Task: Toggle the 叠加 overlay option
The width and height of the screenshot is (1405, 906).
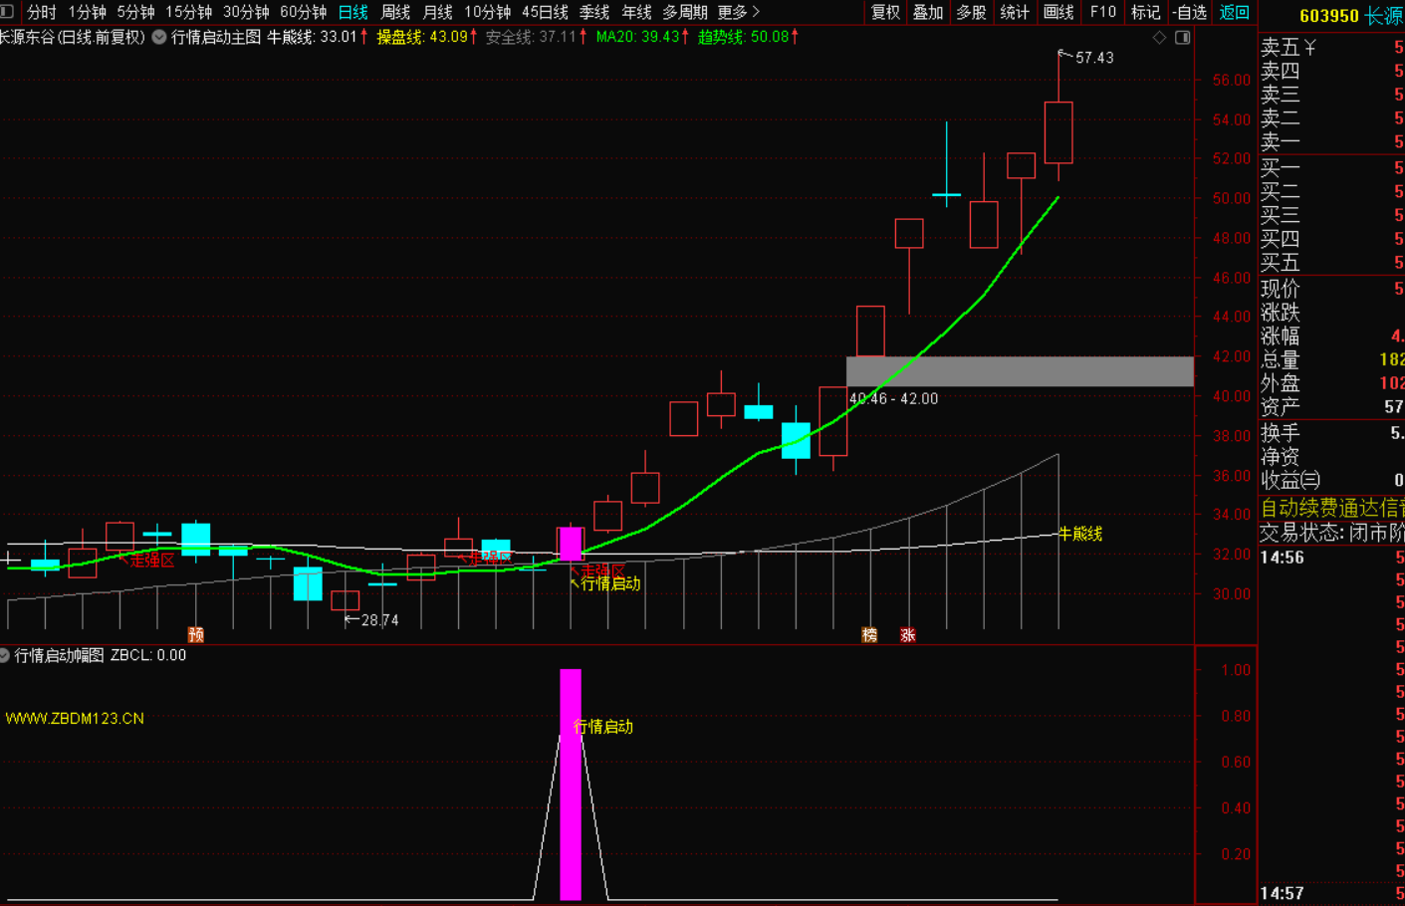Action: [928, 12]
